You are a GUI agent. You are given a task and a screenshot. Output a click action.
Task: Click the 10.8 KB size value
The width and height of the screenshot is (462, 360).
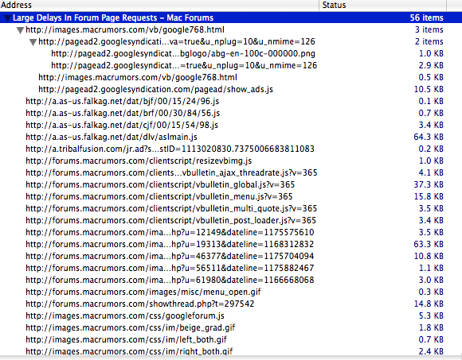tap(429, 256)
